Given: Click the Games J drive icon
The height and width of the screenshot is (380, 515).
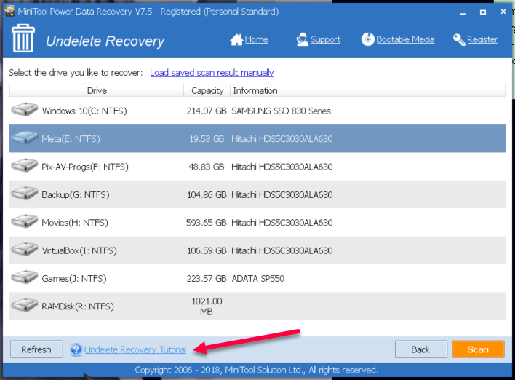Looking at the screenshot, I should pos(25,277).
